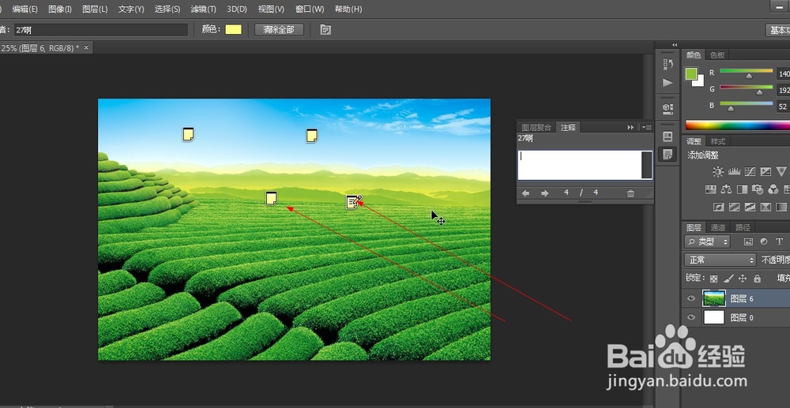Screen dimensions: 790x408
Task: Click the Notes panel icon in dock
Action: point(668,155)
